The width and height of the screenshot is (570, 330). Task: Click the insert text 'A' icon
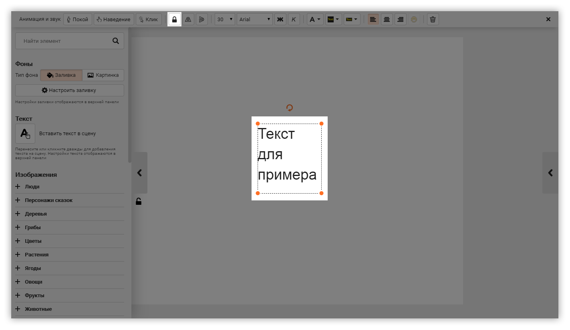point(25,134)
